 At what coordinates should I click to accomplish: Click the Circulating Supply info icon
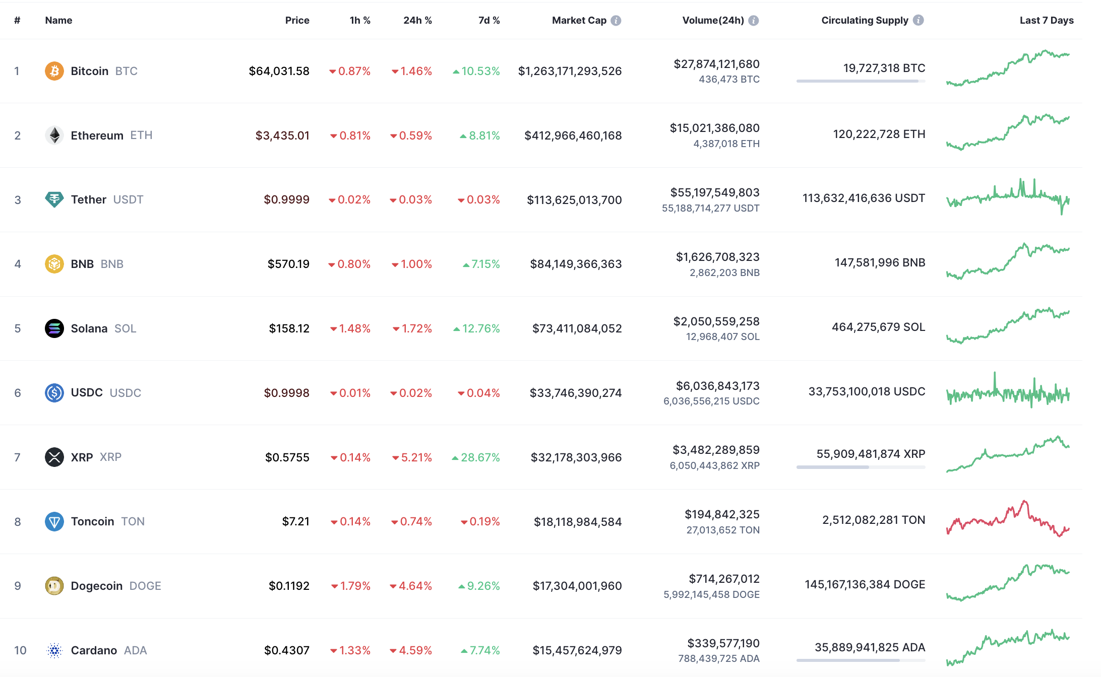919,20
